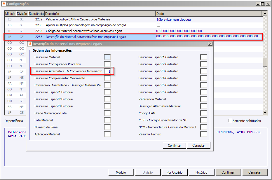
Task: Click the Dado column header
Action: (x=209, y=14)
